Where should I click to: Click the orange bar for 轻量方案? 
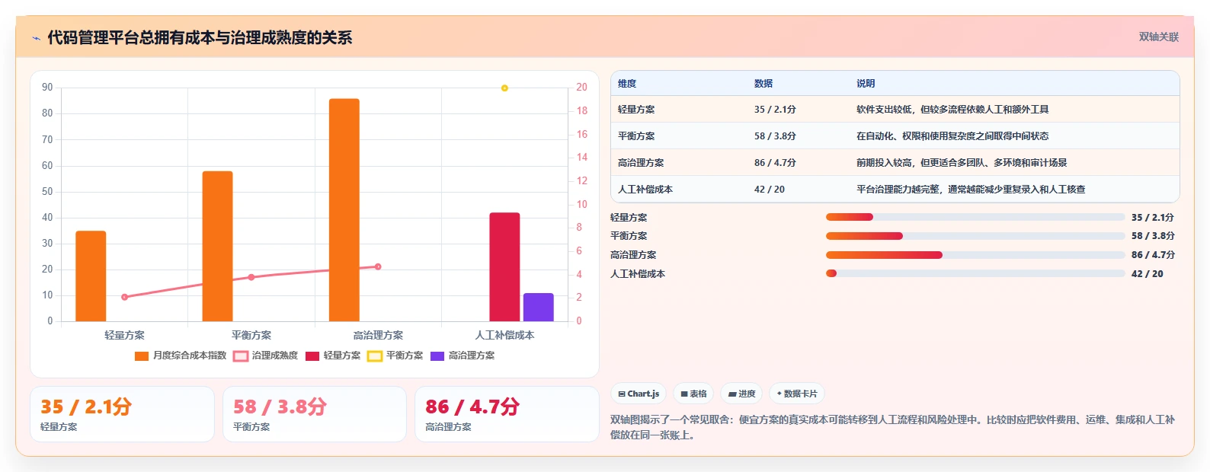click(x=91, y=276)
